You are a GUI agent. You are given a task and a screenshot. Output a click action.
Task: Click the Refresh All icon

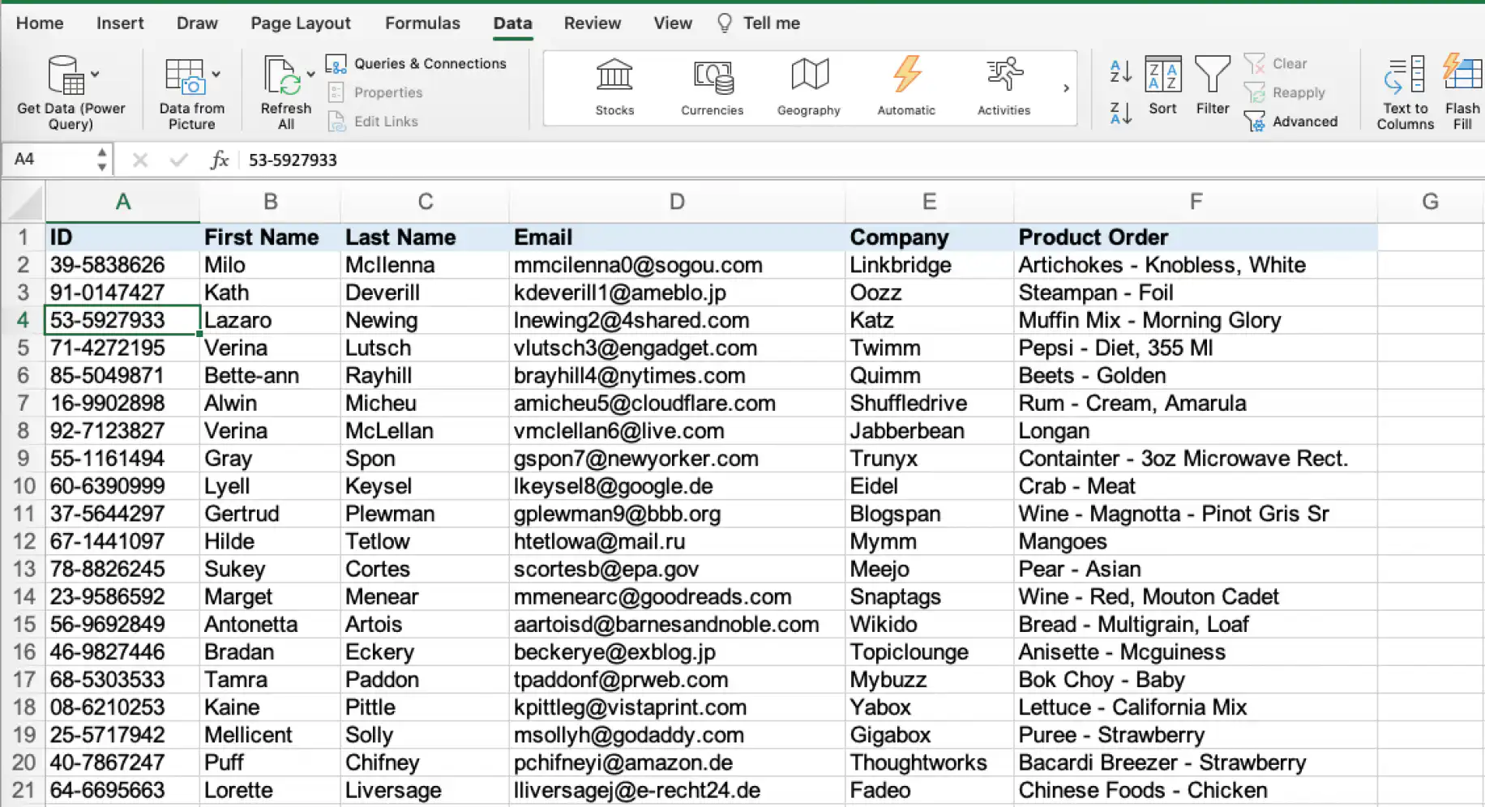pyautogui.click(x=282, y=76)
